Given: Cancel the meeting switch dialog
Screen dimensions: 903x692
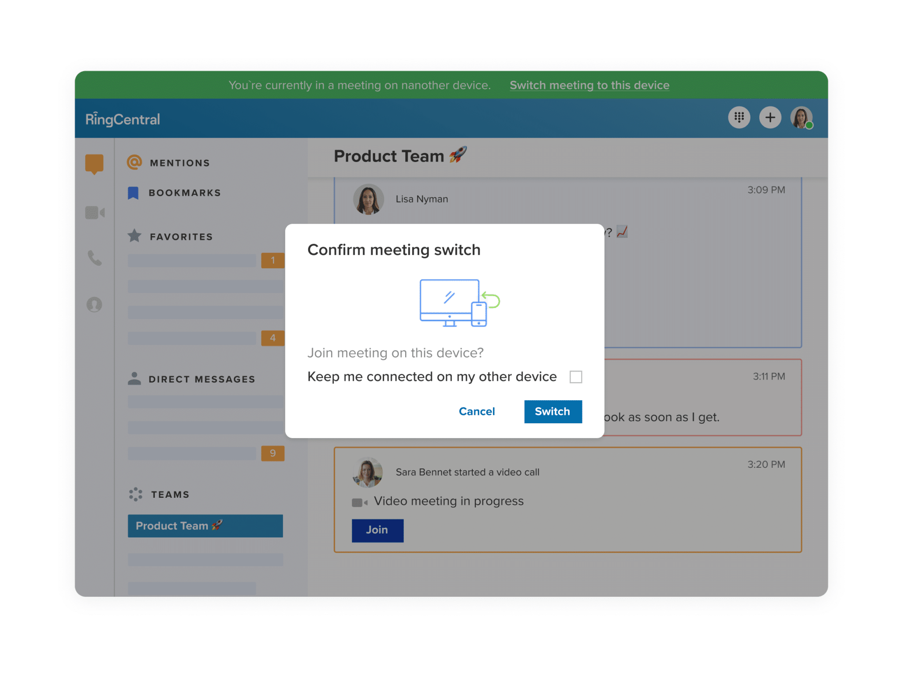Looking at the screenshot, I should pyautogui.click(x=477, y=411).
